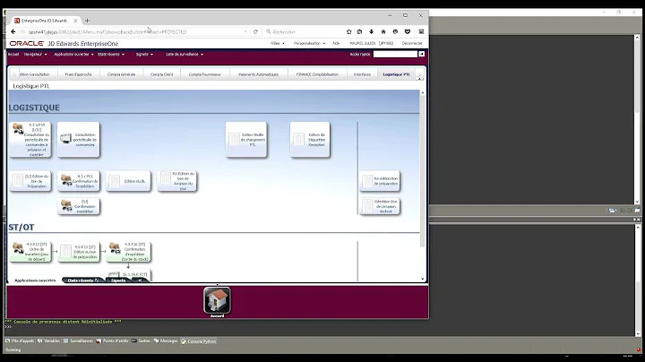Expand the Applications ouvertes dropdown menu
The height and width of the screenshot is (362, 645).
point(73,55)
